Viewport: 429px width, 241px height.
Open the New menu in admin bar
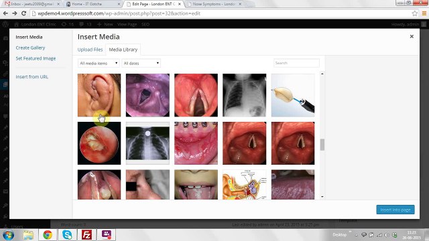(105, 24)
